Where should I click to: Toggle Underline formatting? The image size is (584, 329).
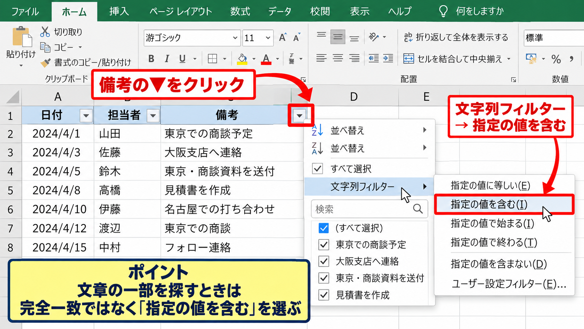(182, 59)
